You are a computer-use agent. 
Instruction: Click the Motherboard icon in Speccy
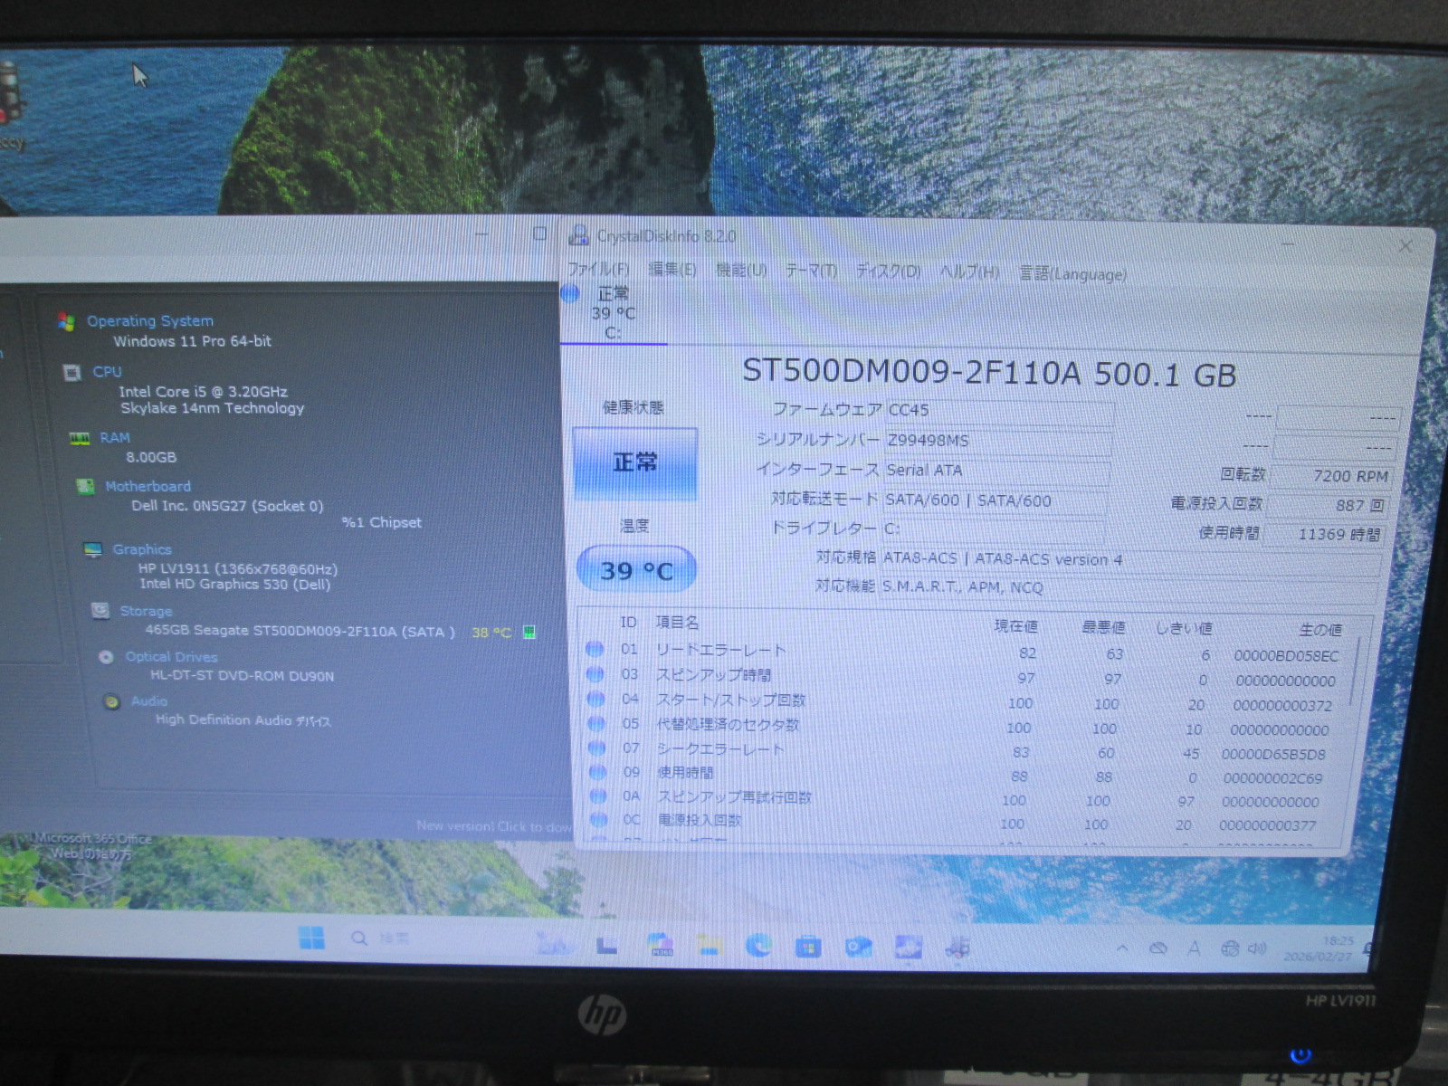coord(85,487)
